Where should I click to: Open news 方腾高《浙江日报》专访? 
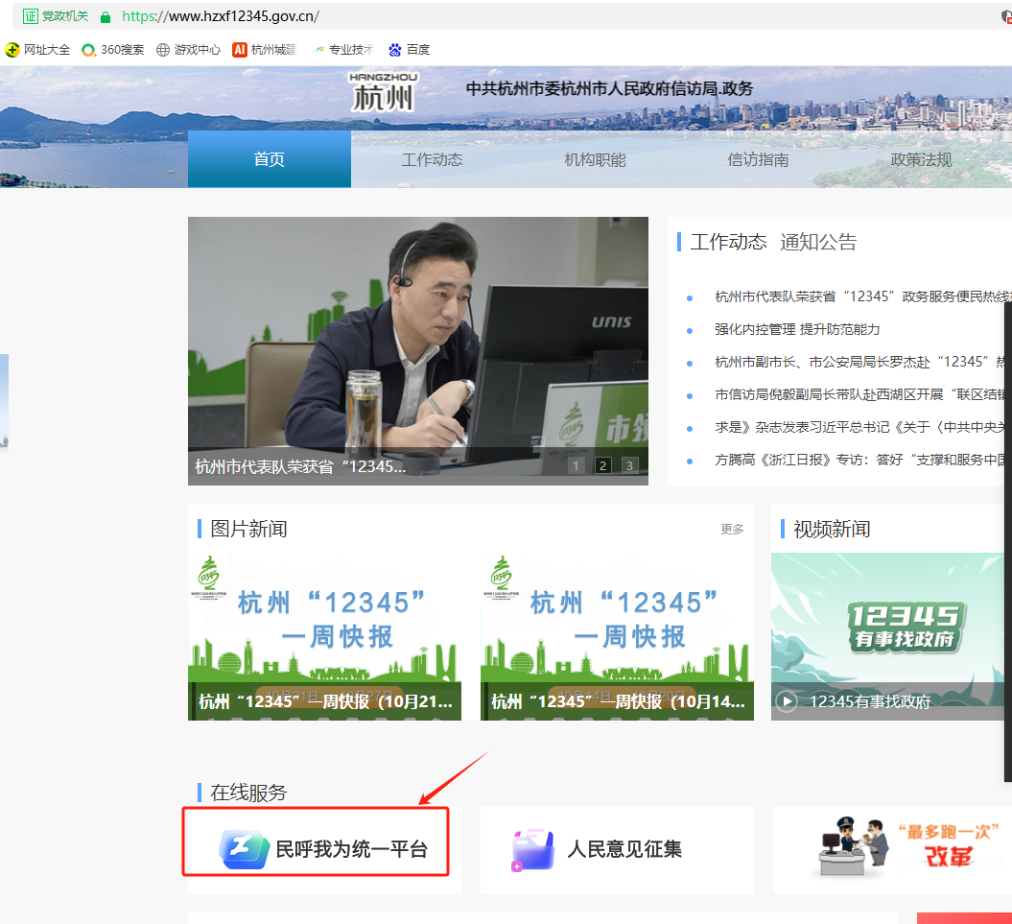859,460
